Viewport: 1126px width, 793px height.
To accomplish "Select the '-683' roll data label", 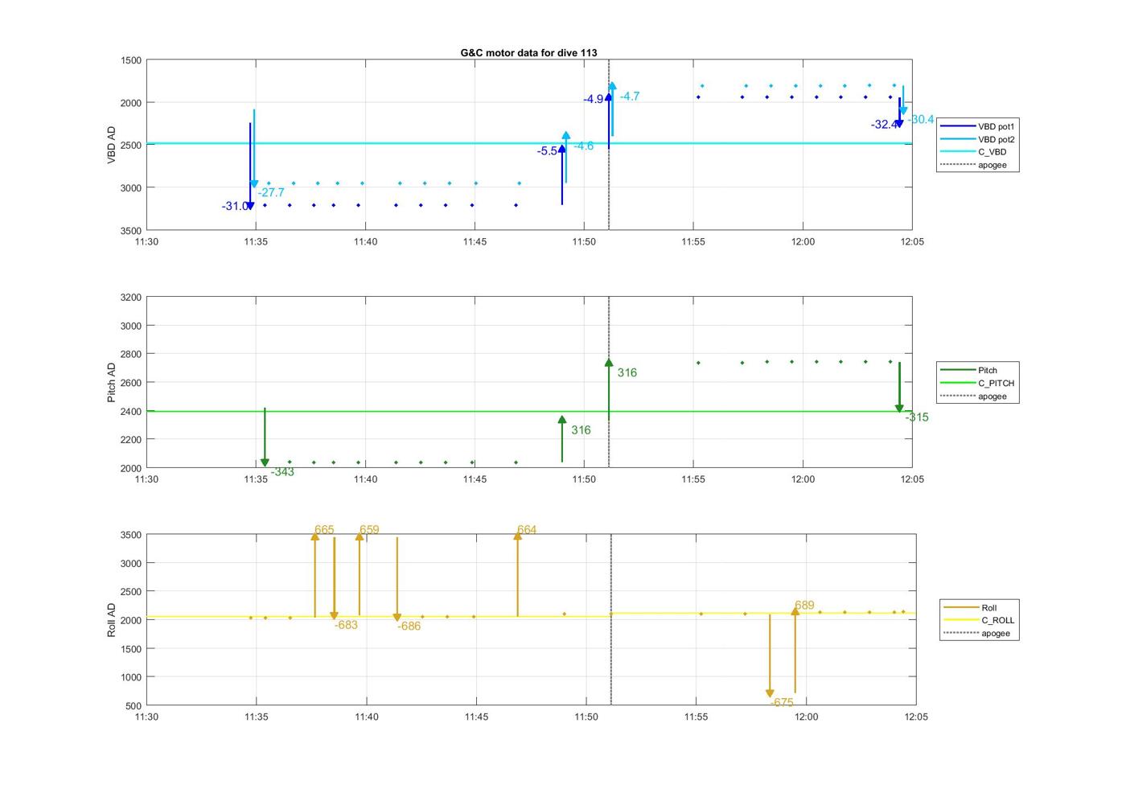I will click(346, 625).
